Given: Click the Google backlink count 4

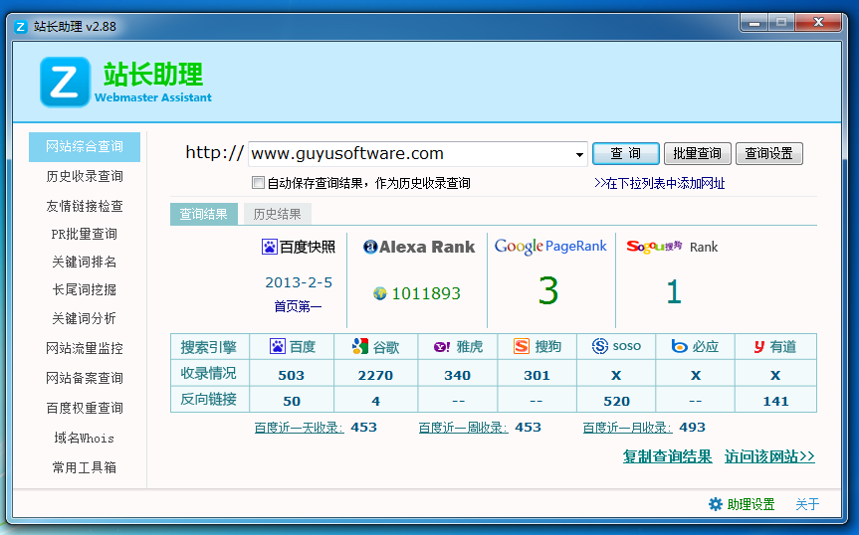Looking at the screenshot, I should tap(376, 401).
